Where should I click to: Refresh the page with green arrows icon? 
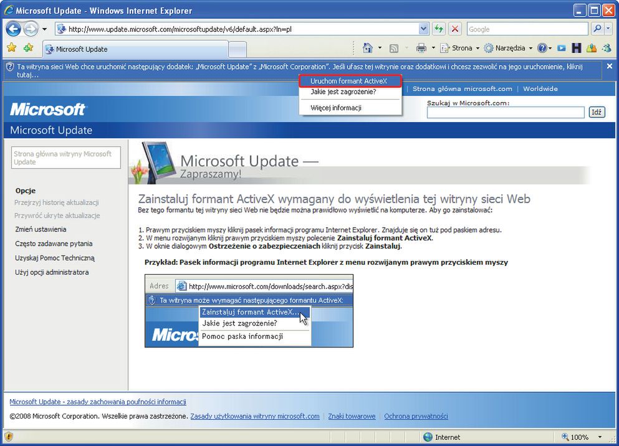[x=439, y=29]
